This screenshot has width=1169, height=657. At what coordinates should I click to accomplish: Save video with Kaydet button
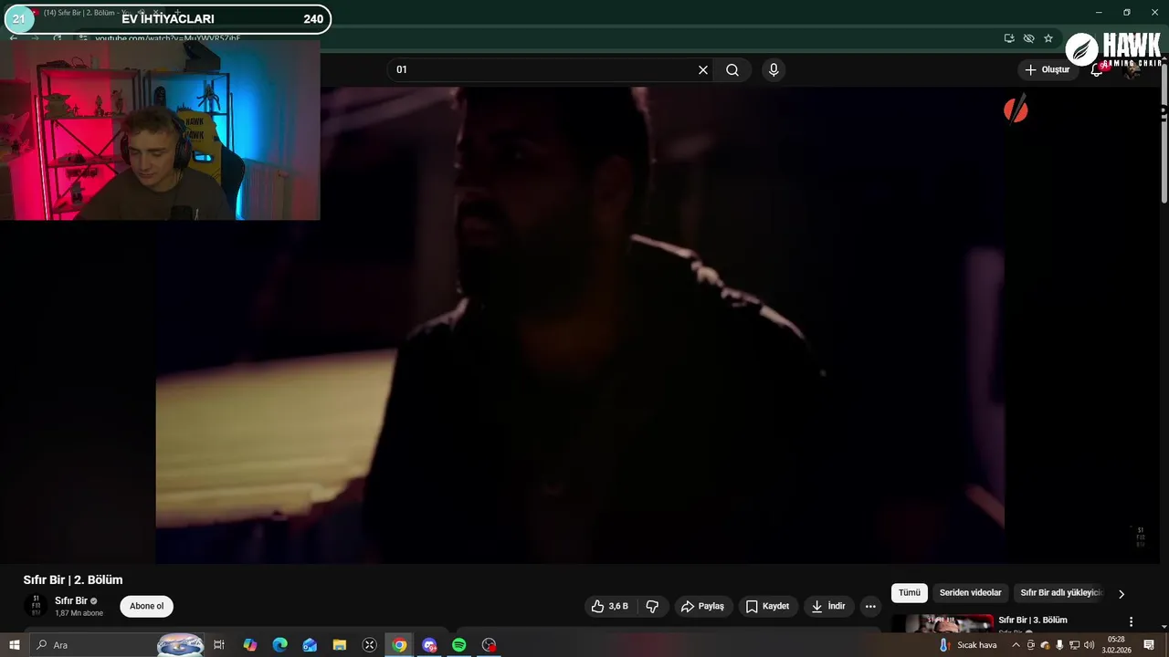[767, 606]
